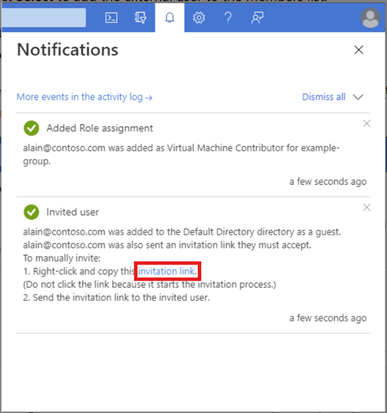Open More events in the activity log
This screenshot has height=413, width=387.
(x=84, y=97)
